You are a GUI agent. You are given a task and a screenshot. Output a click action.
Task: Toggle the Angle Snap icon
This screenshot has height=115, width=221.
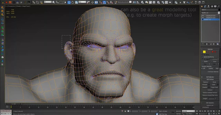tap(104, 2)
